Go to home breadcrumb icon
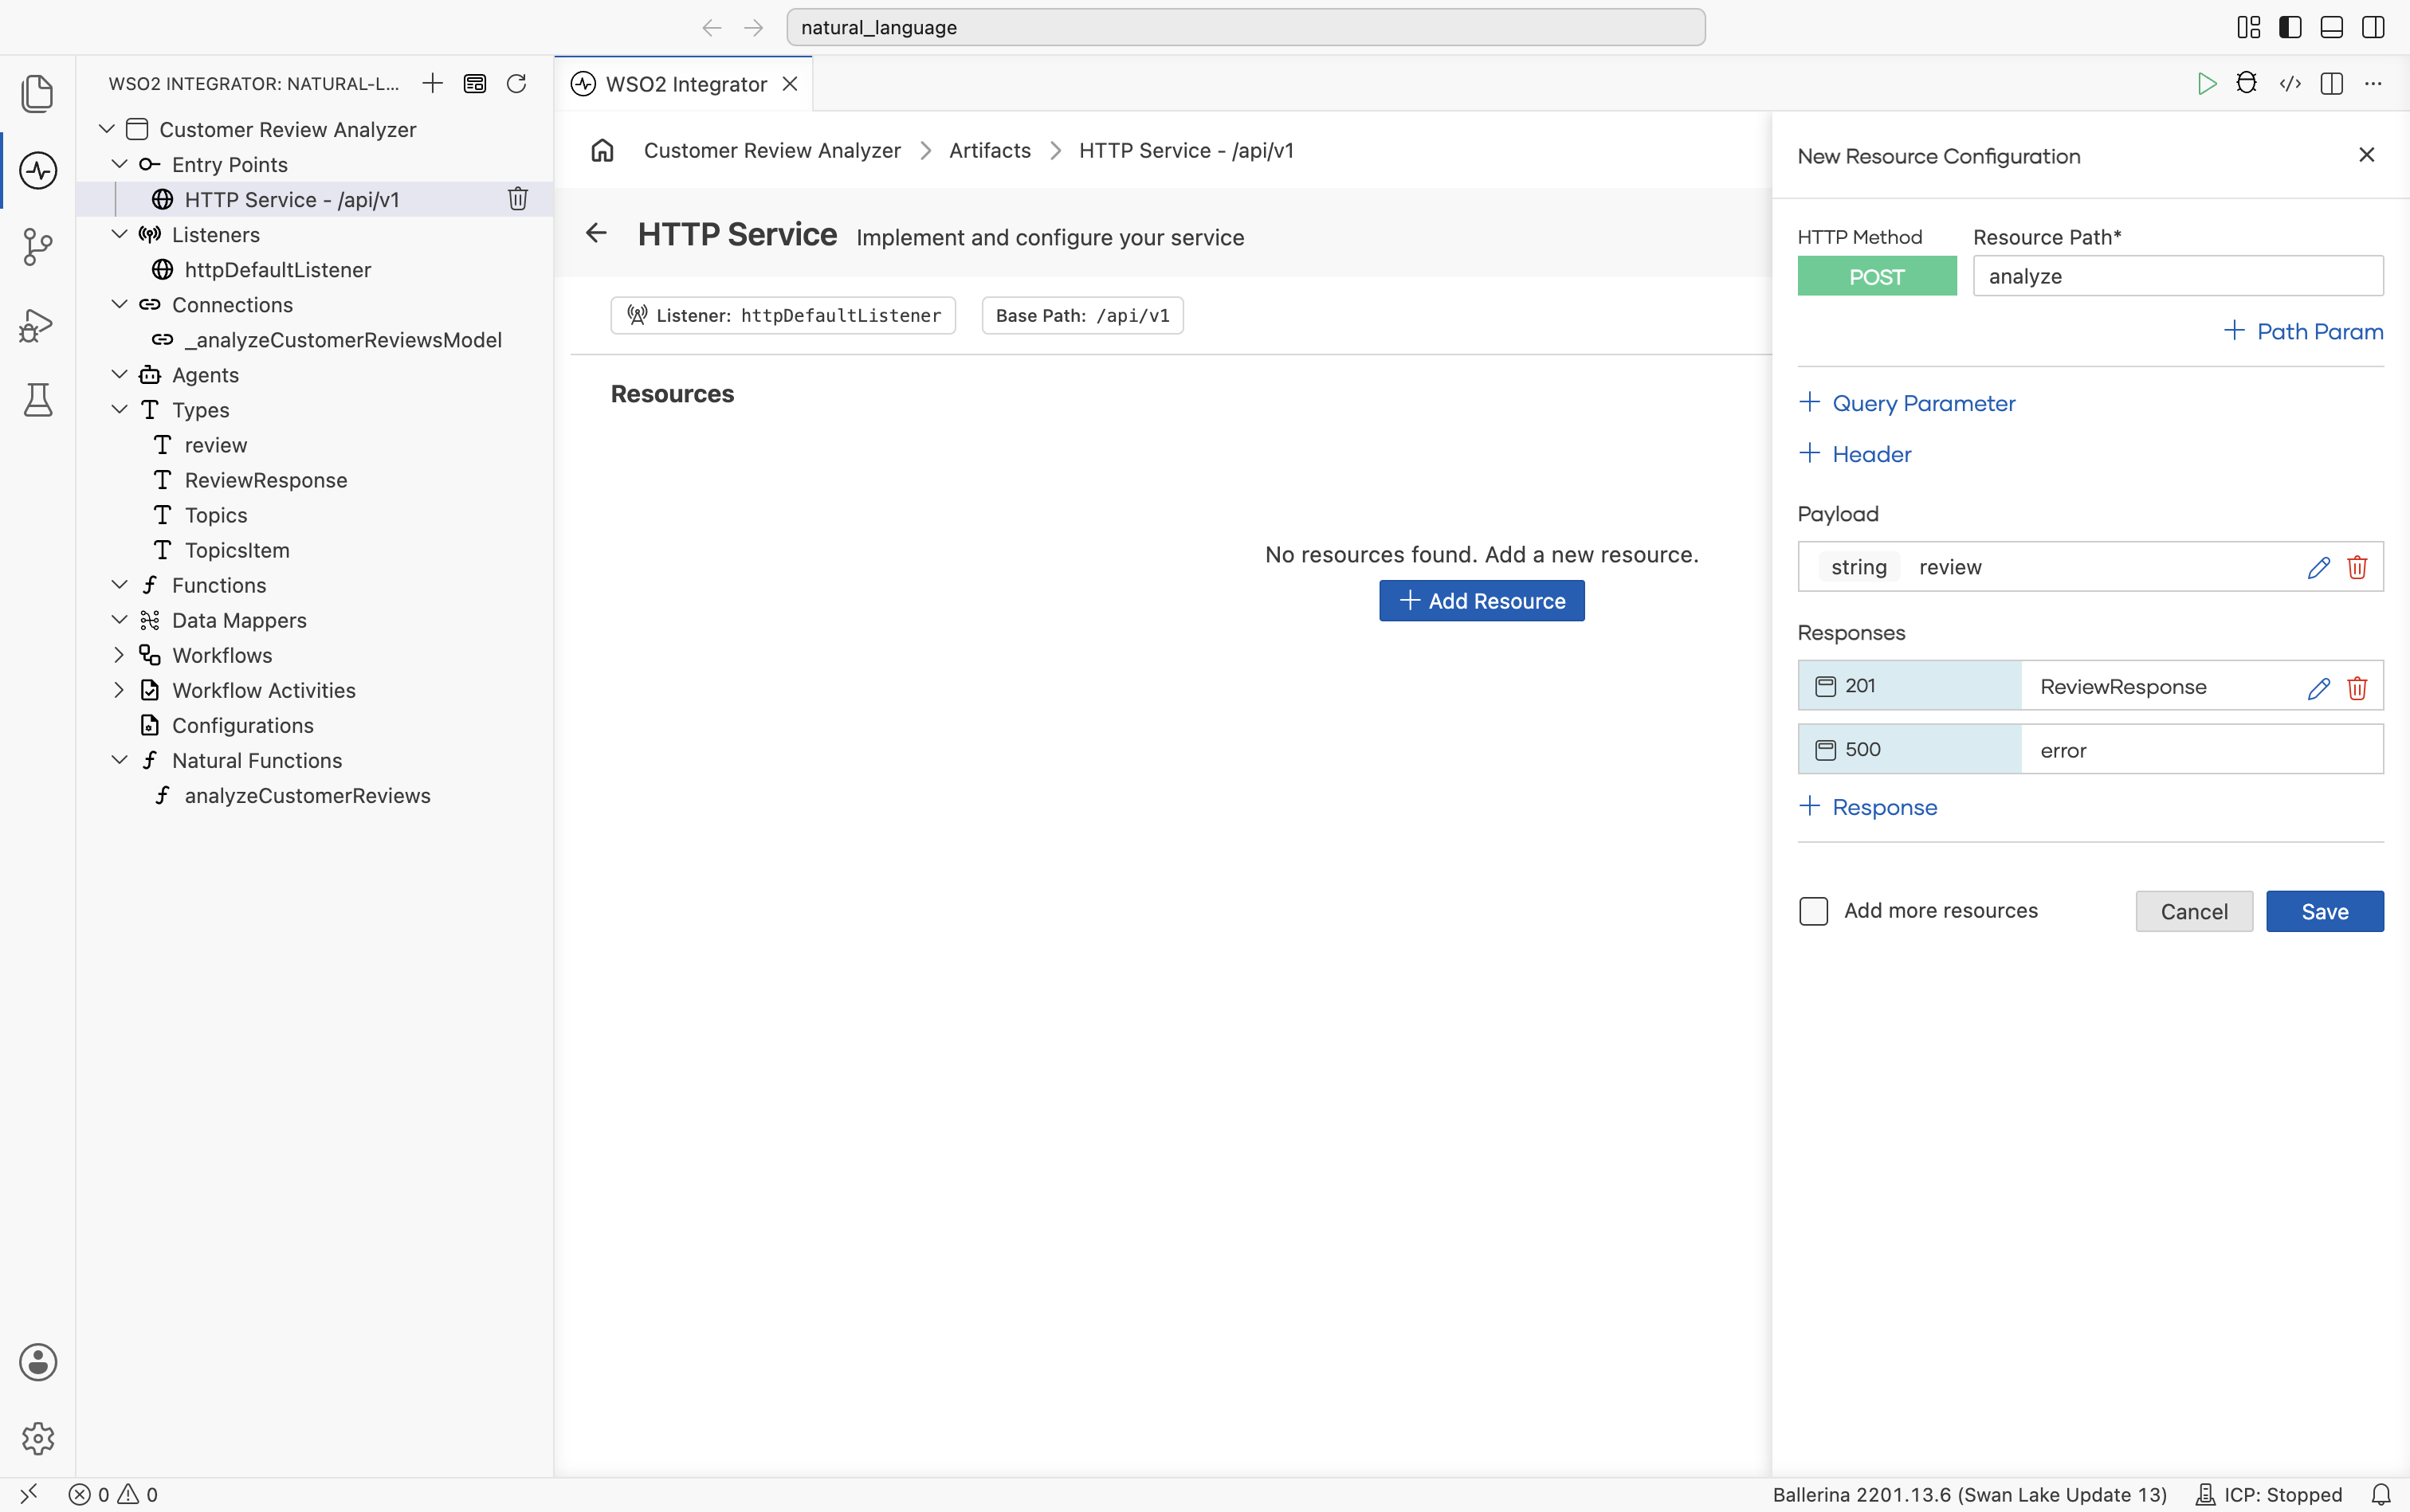This screenshot has width=2410, height=1512. point(602,150)
